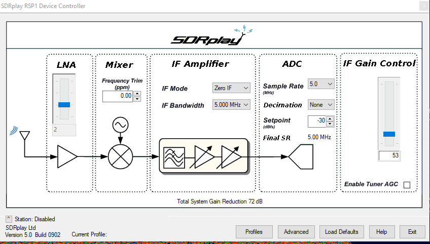Click the Frequency Trim input field

click(118, 96)
